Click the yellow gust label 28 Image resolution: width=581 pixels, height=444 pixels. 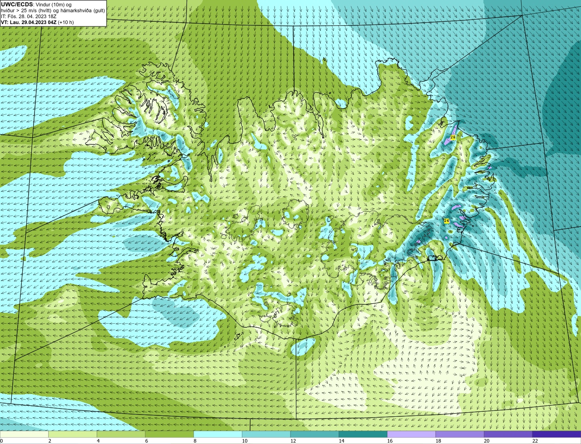coord(453,137)
